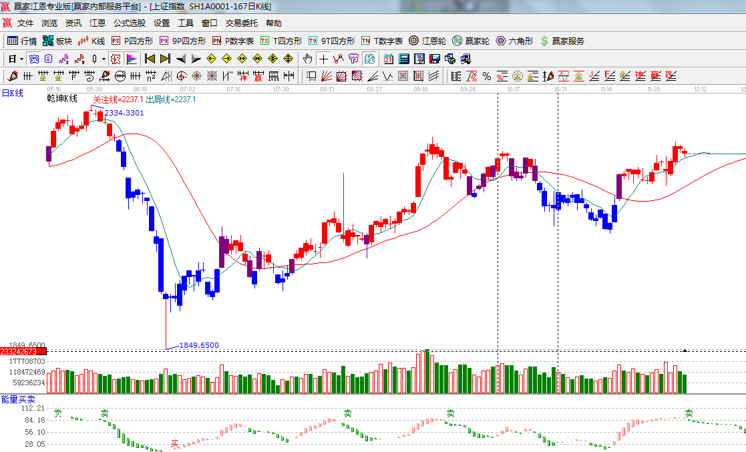Jump to first bar with skip-to-start arrow

point(150,59)
